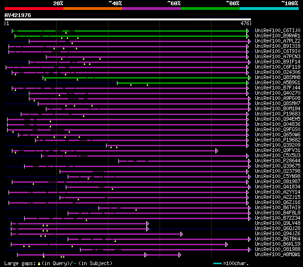This screenshot has height=267, width=303.
Task: Click UniRef100_Q39209 label
Action: coord(277,145)
